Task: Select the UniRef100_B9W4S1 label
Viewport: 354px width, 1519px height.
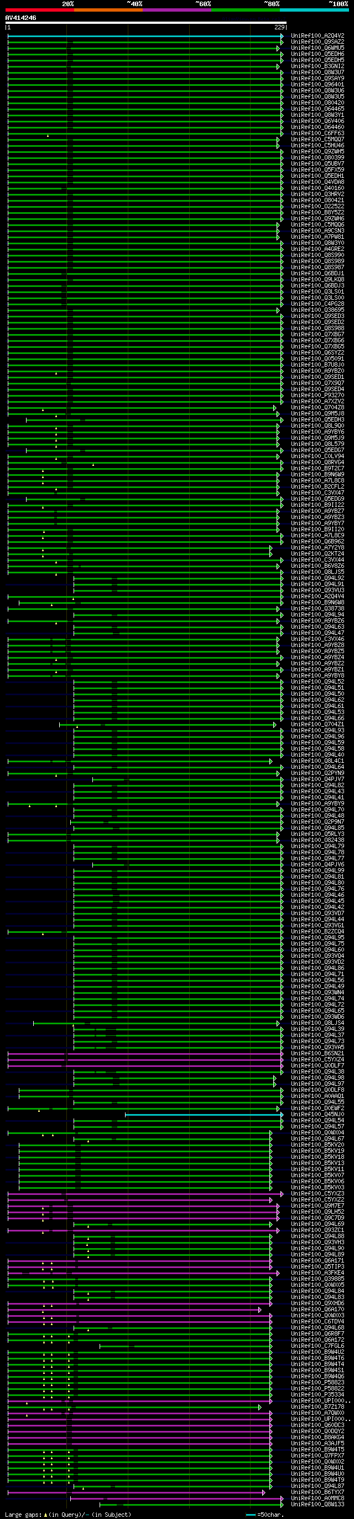Action: pyautogui.click(x=317, y=1371)
